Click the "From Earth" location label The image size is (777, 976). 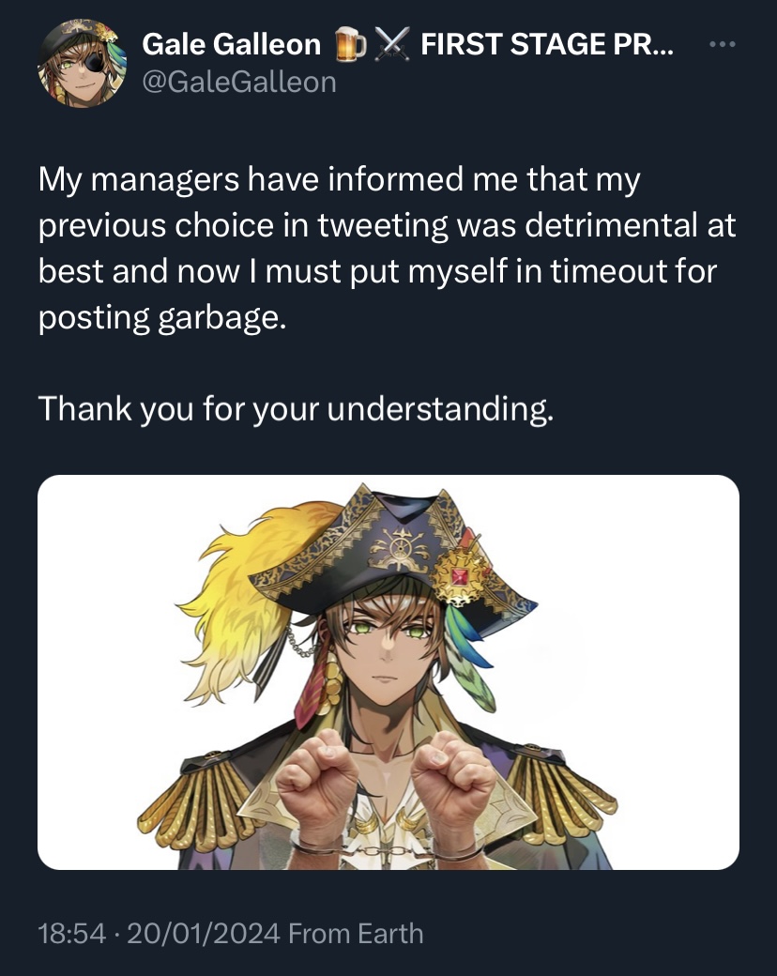pyautogui.click(x=357, y=934)
